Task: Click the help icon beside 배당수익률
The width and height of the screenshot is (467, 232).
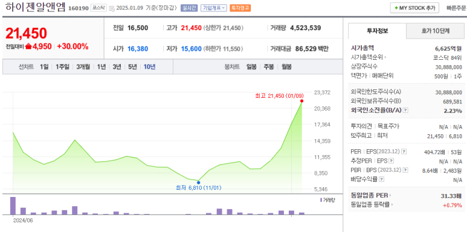Action: point(382,179)
